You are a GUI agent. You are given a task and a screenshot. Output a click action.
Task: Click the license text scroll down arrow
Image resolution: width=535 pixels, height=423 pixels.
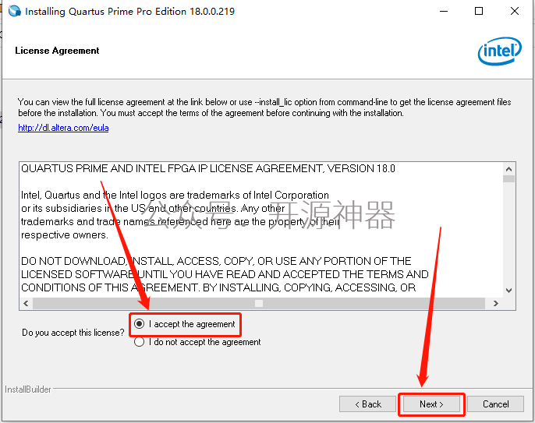point(508,291)
